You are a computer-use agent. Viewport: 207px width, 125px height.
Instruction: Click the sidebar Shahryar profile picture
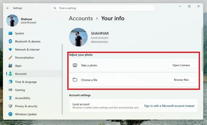(12, 21)
